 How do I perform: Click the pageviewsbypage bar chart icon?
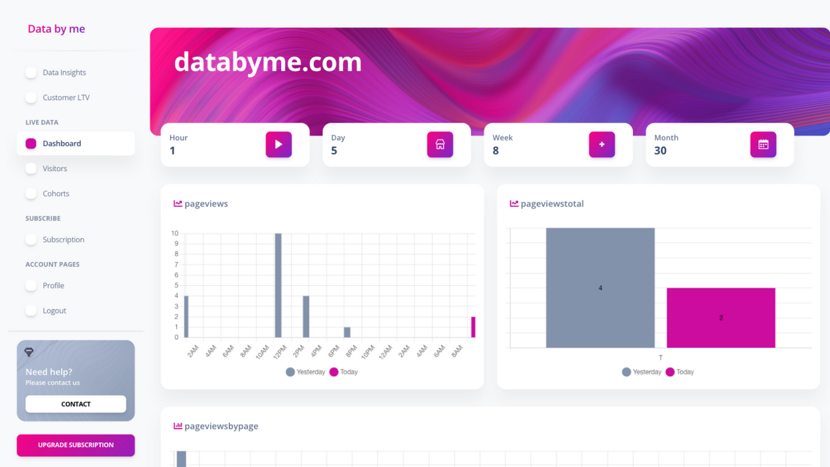point(177,425)
